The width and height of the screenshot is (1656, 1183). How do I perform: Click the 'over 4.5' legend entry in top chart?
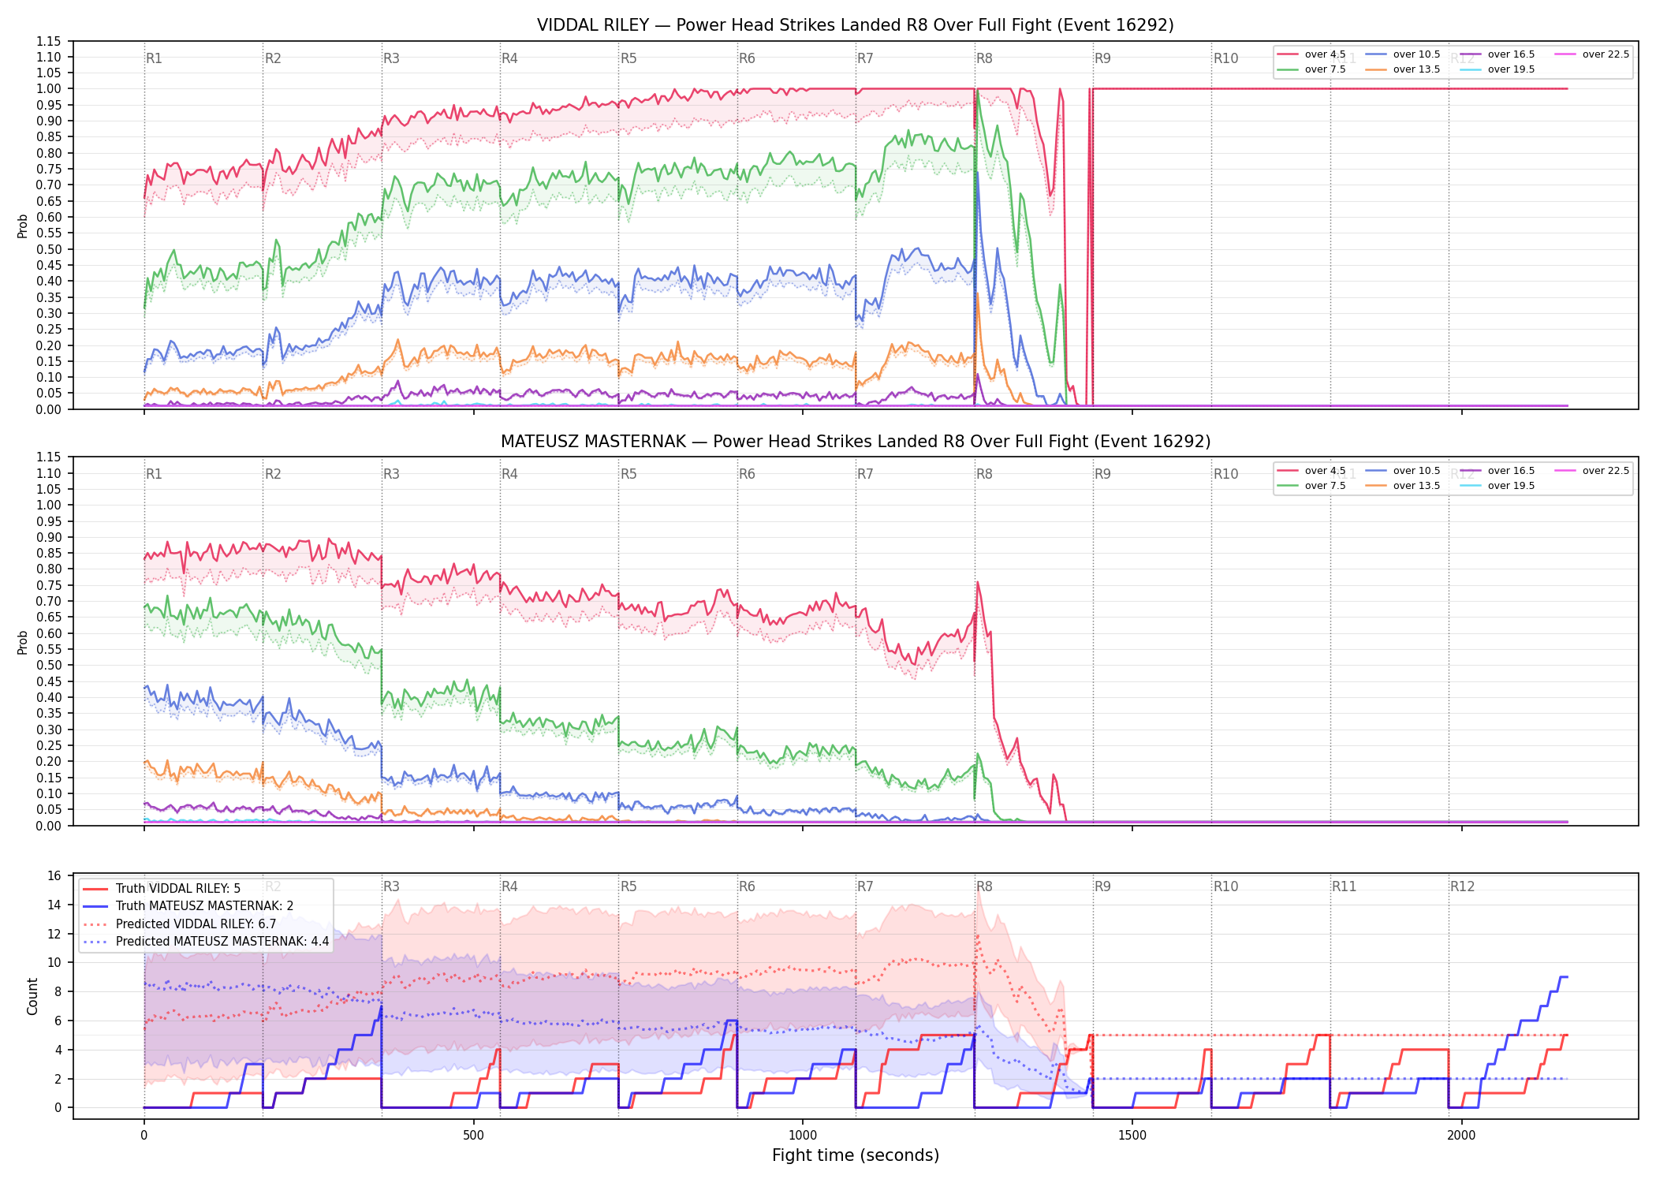(x=1311, y=54)
